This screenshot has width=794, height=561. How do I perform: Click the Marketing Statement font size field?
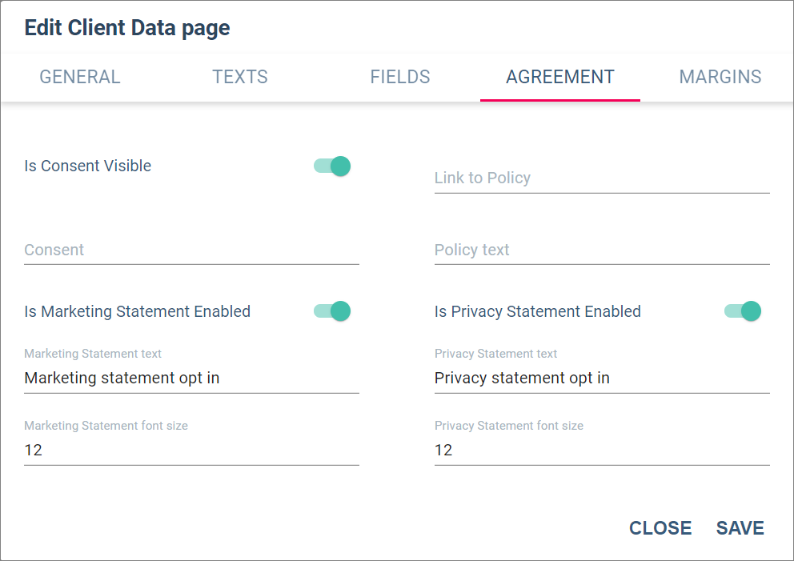click(x=191, y=451)
